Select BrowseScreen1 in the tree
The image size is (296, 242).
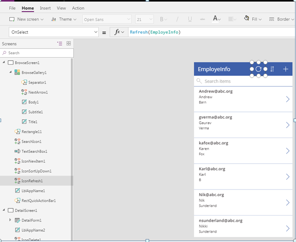(x=27, y=63)
